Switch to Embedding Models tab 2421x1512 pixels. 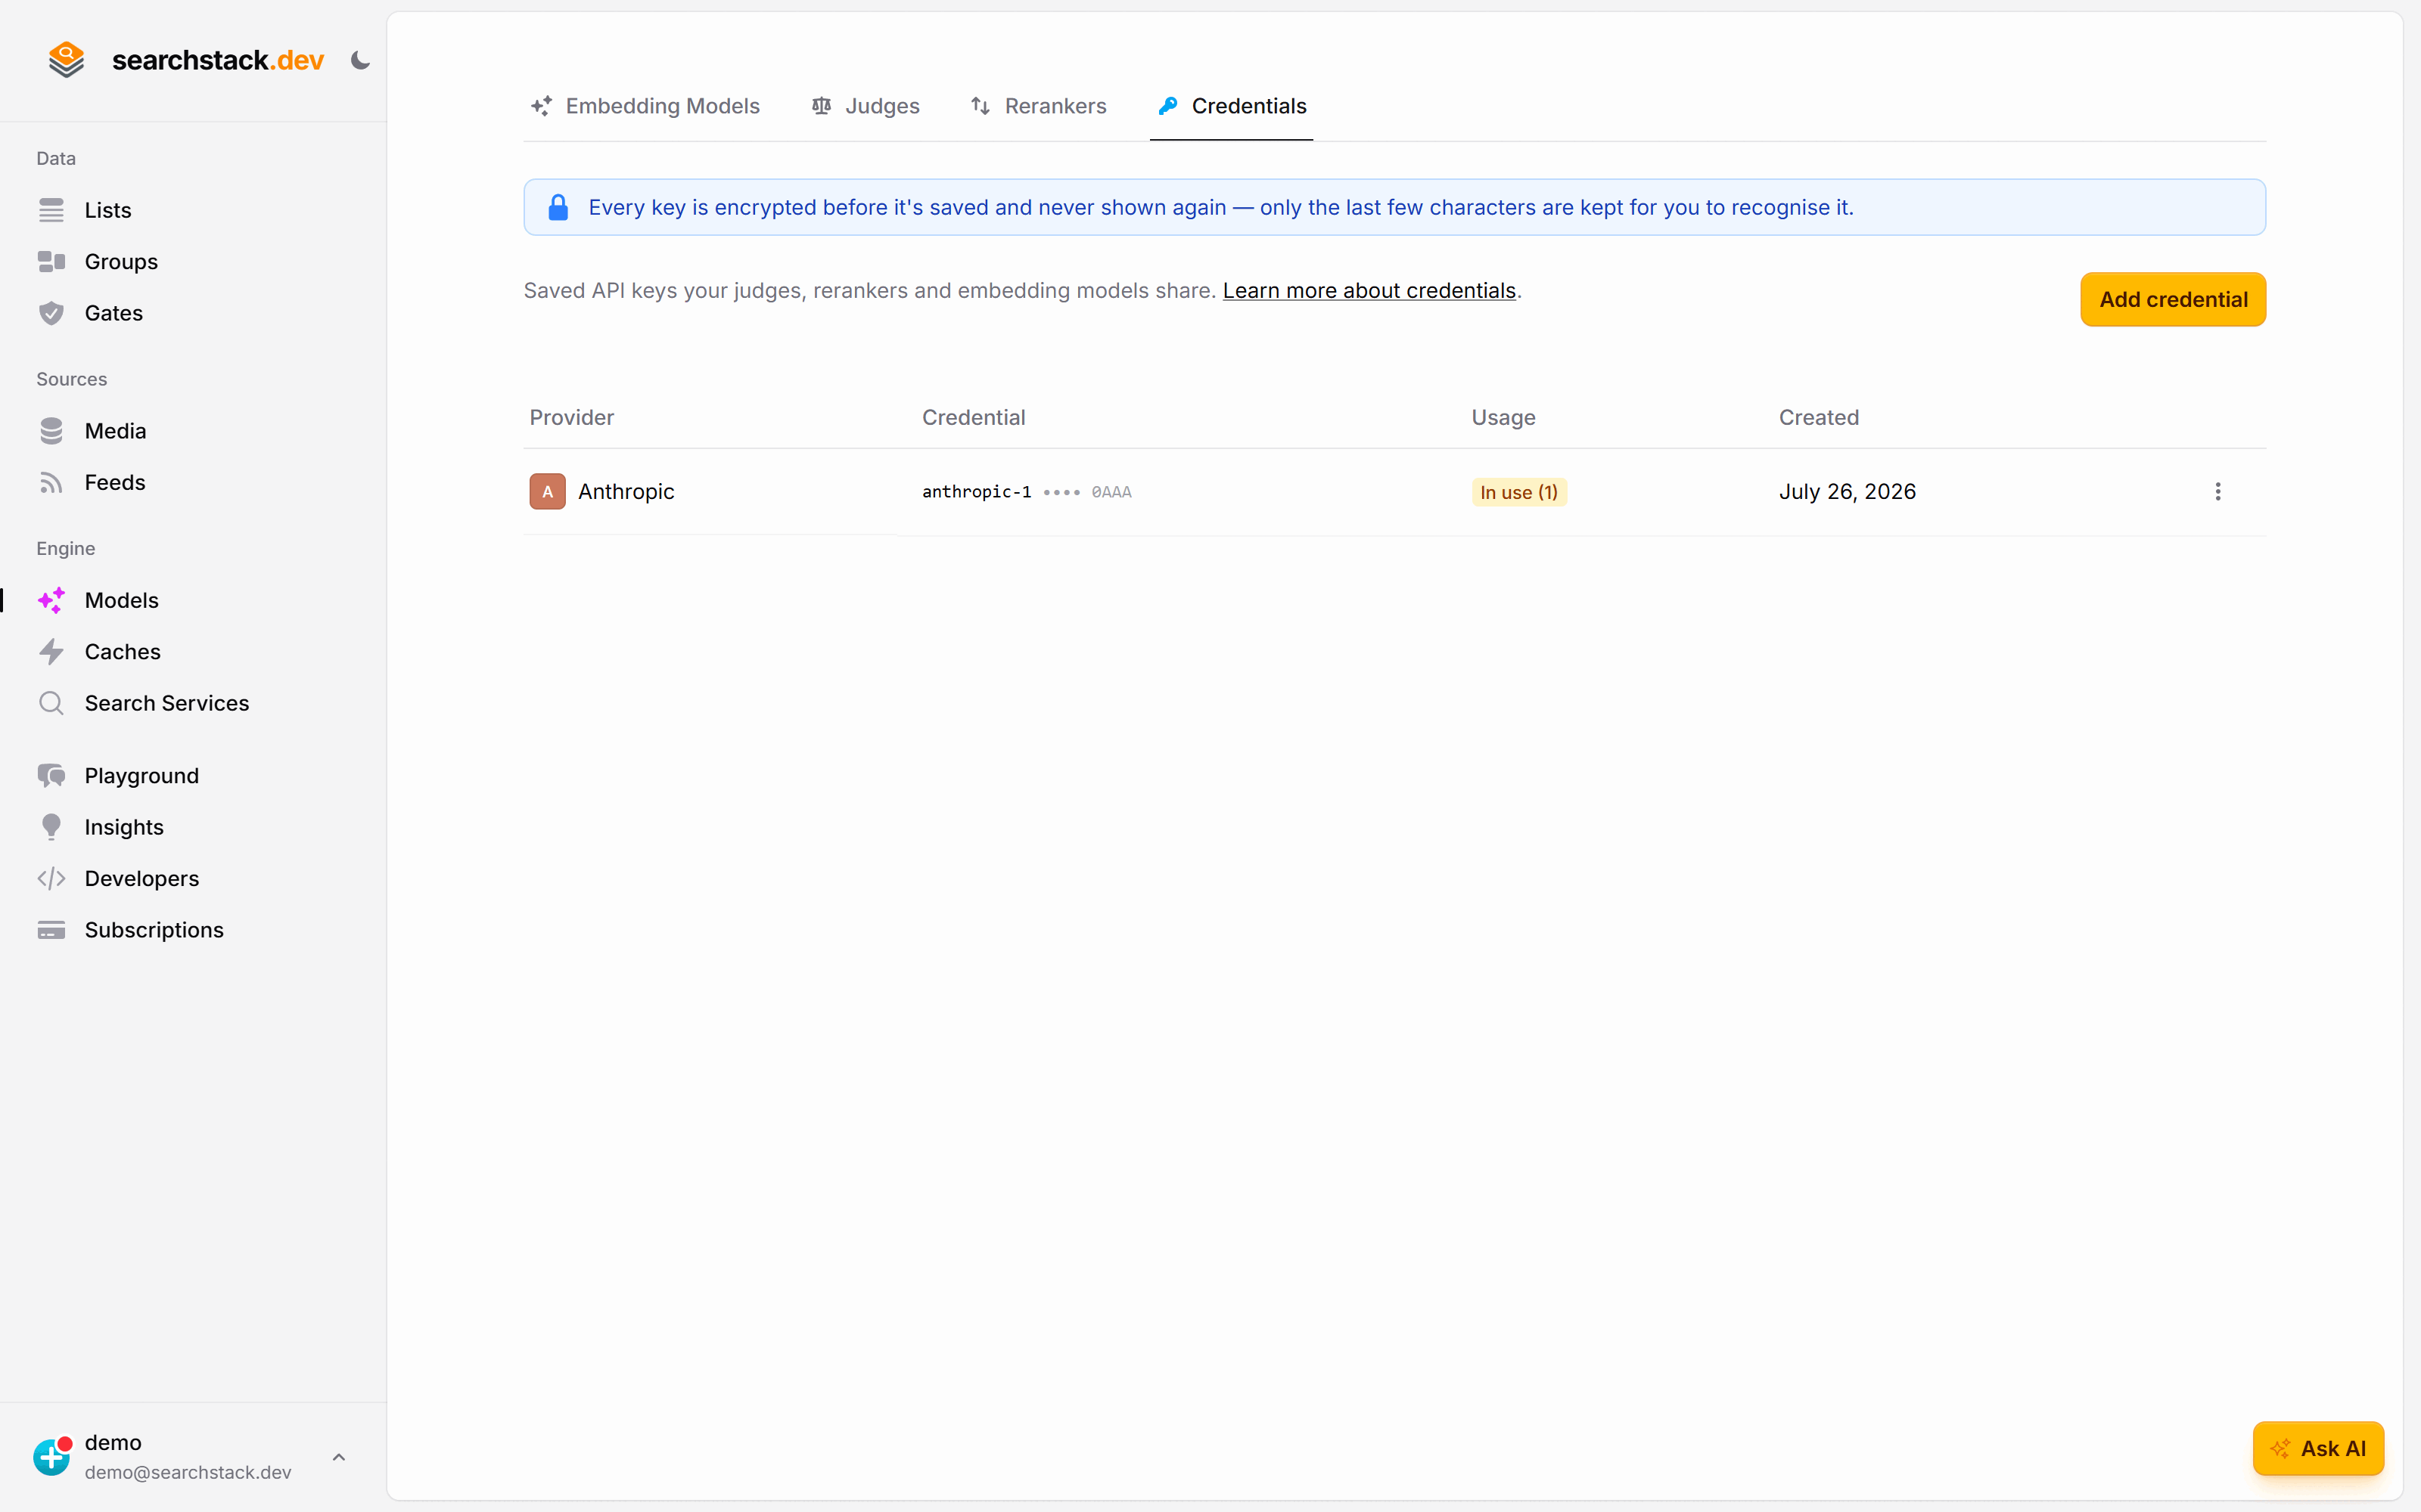645,106
